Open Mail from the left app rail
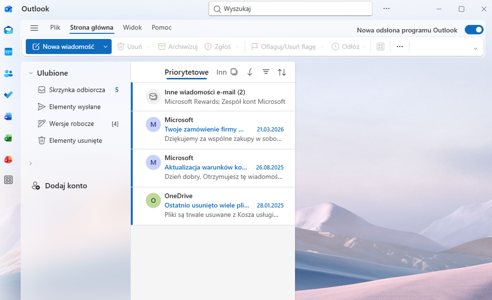This screenshot has height=300, width=492. tap(9, 30)
